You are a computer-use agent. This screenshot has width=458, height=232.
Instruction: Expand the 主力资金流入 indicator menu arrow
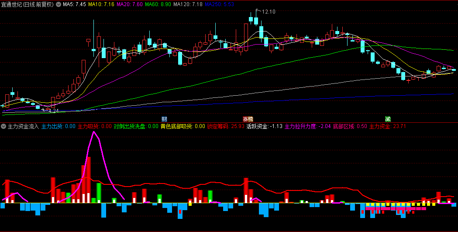pos(3,127)
